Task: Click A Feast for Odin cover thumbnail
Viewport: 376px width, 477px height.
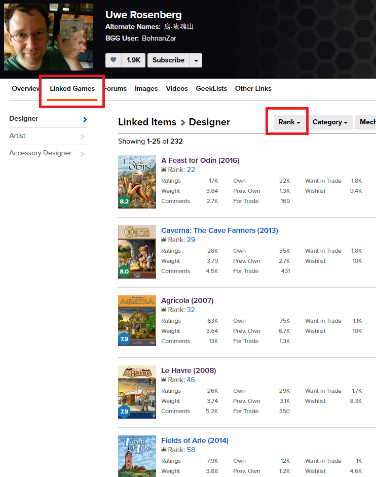Action: (137, 182)
